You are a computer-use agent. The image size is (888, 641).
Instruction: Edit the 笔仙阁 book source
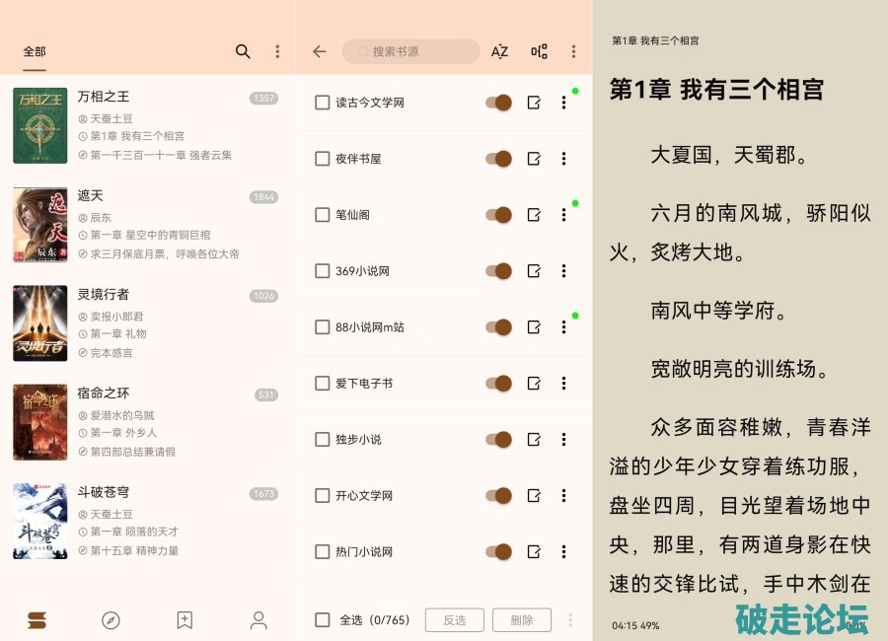(534, 215)
